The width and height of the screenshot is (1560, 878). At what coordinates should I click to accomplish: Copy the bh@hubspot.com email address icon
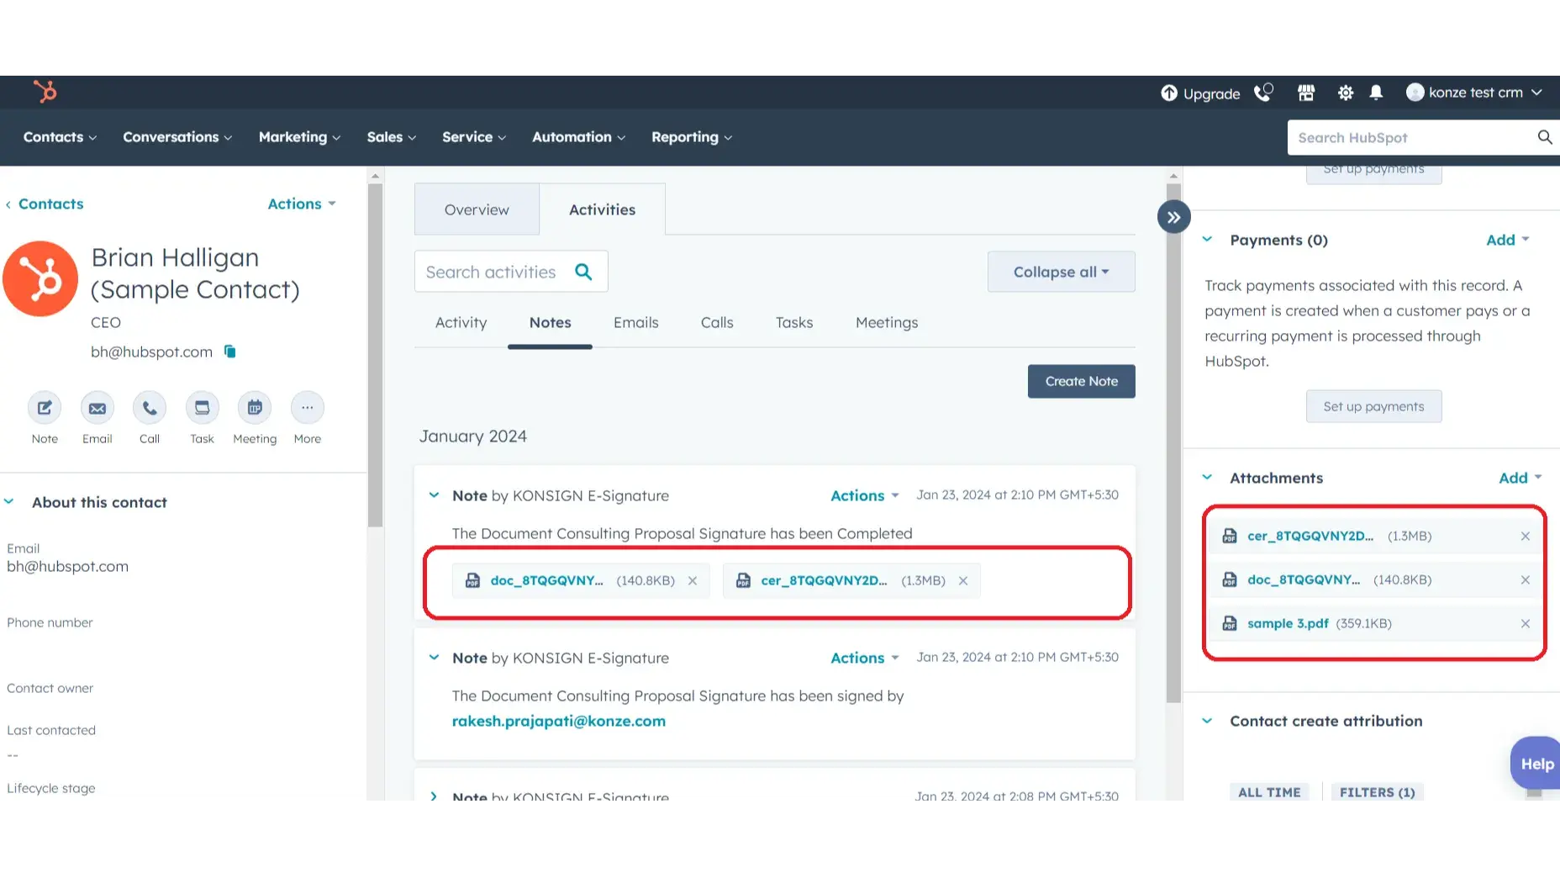point(229,352)
